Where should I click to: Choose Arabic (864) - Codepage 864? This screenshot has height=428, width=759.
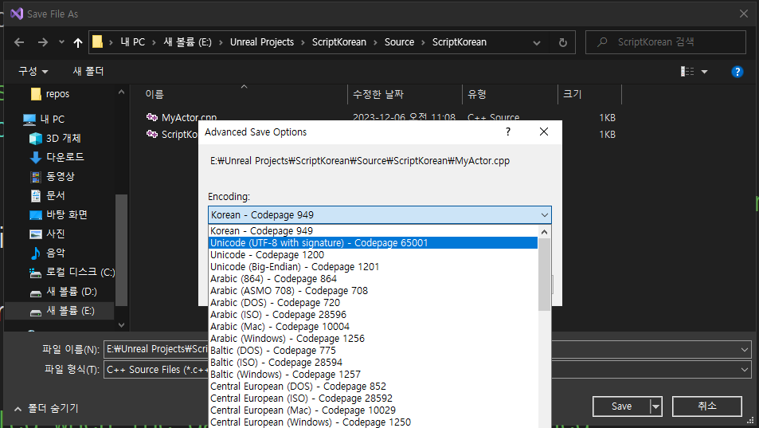(374, 279)
